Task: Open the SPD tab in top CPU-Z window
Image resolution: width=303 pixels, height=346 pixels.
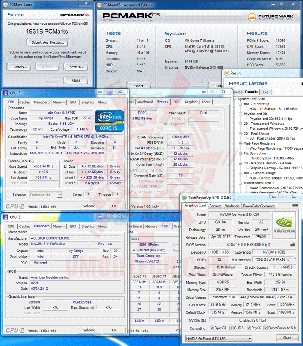Action: click(73, 103)
